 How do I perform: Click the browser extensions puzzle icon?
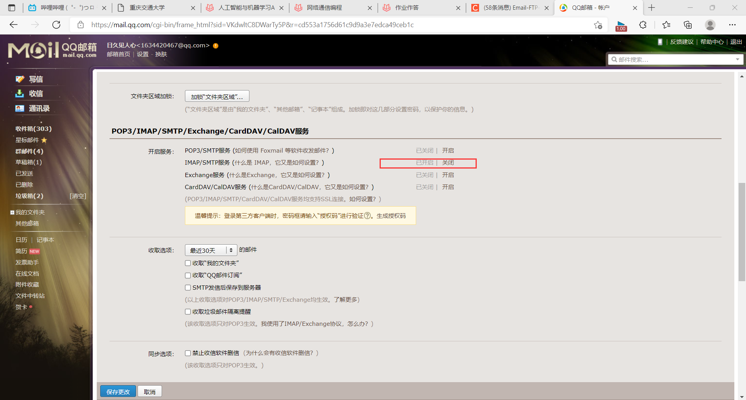[643, 24]
